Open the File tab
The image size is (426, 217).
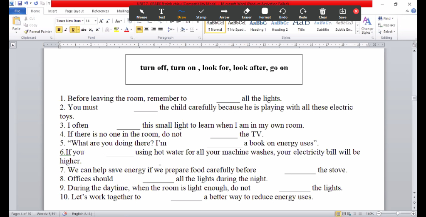pos(17,11)
